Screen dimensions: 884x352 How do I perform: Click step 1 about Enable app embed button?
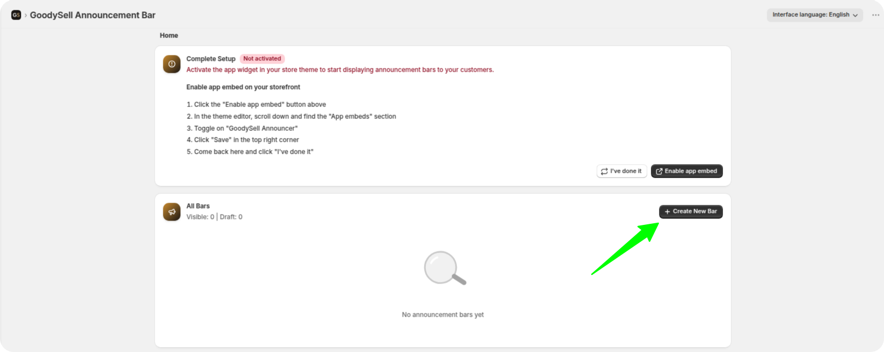(256, 104)
